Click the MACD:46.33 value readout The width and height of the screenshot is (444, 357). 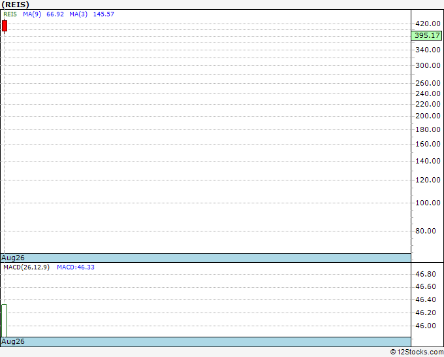[x=76, y=267]
